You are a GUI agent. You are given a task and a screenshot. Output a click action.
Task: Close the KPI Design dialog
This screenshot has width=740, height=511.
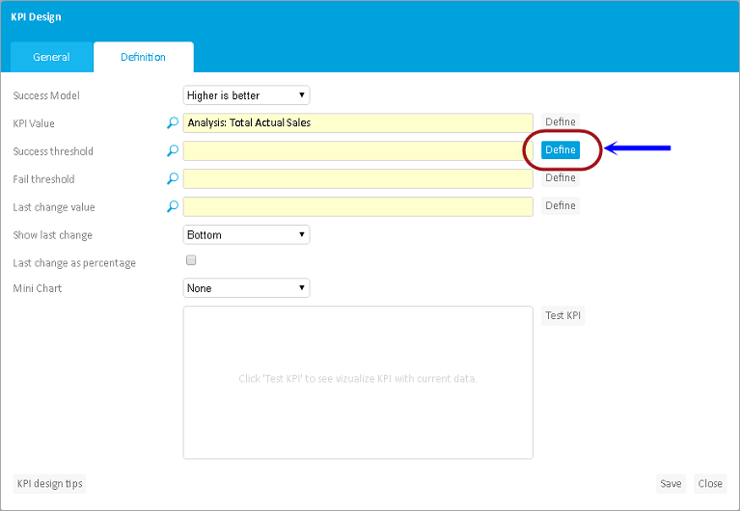(x=710, y=484)
